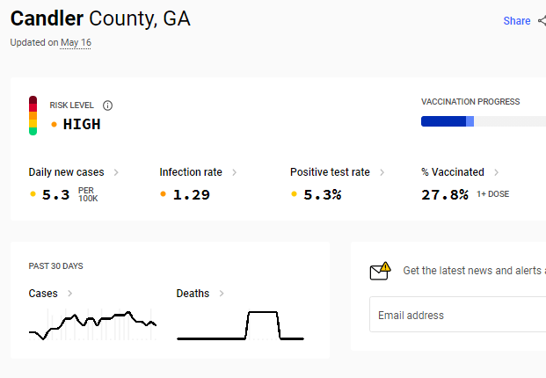Click orange dot beside infection rate 1.29

(x=163, y=194)
